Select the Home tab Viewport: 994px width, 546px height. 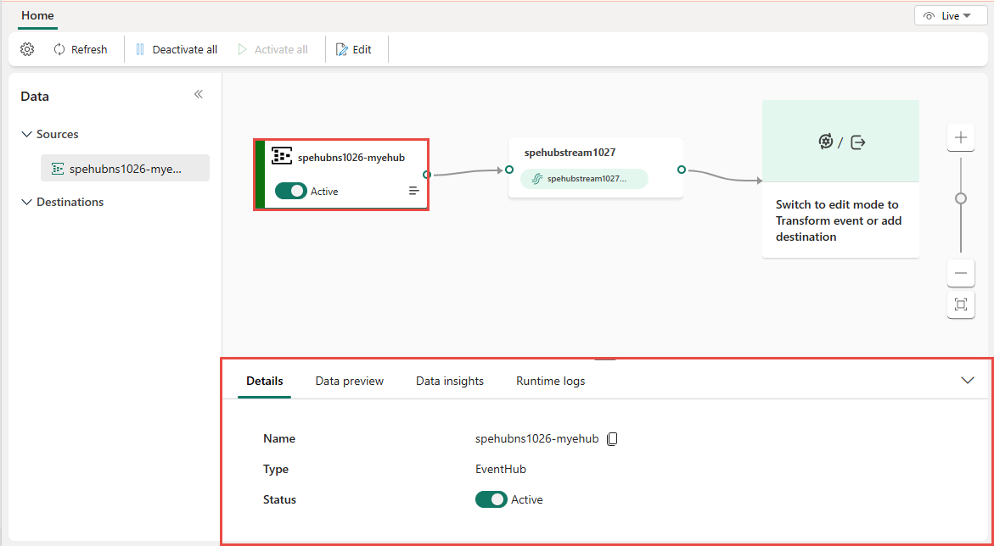tap(37, 16)
